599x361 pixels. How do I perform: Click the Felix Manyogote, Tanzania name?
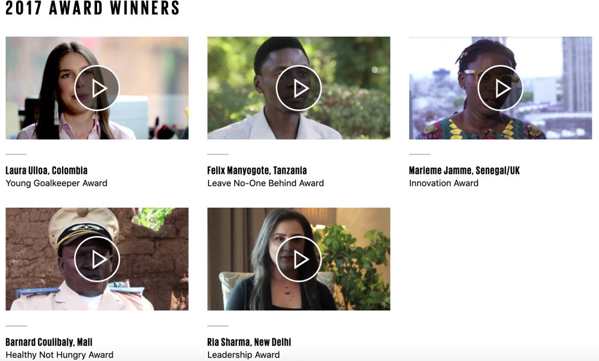point(257,170)
